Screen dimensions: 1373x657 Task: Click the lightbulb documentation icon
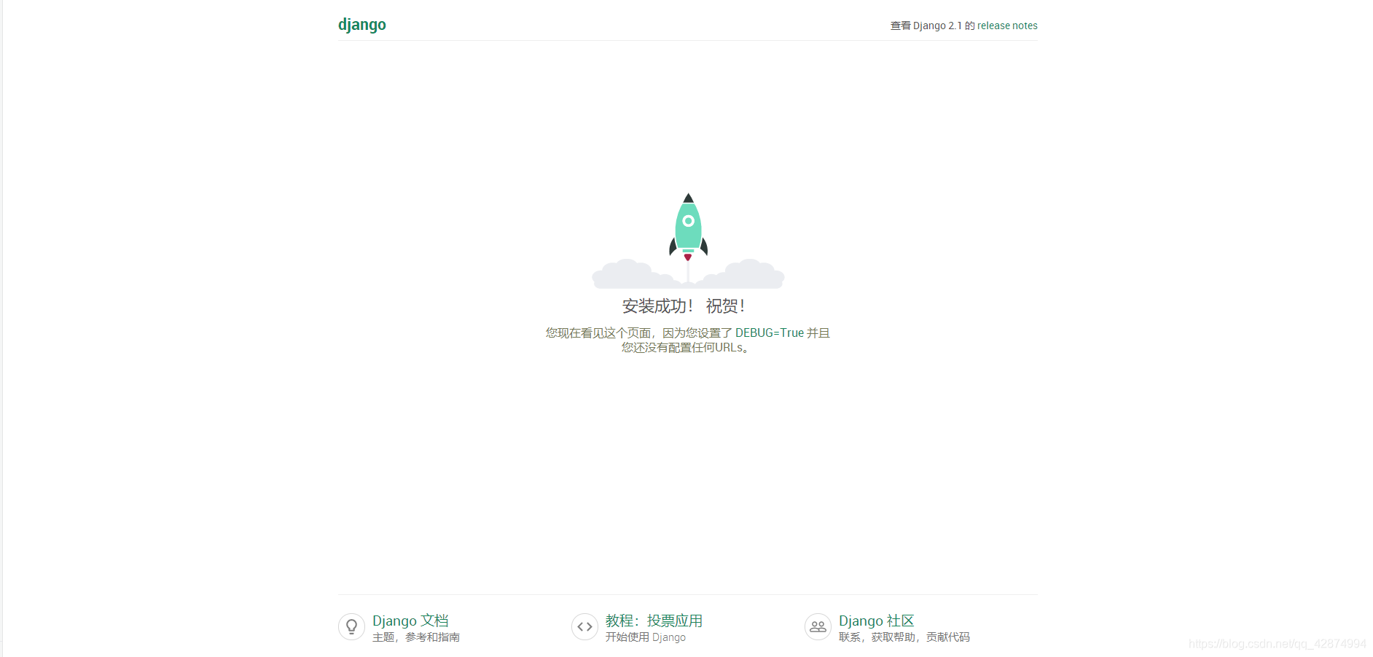[x=351, y=626]
